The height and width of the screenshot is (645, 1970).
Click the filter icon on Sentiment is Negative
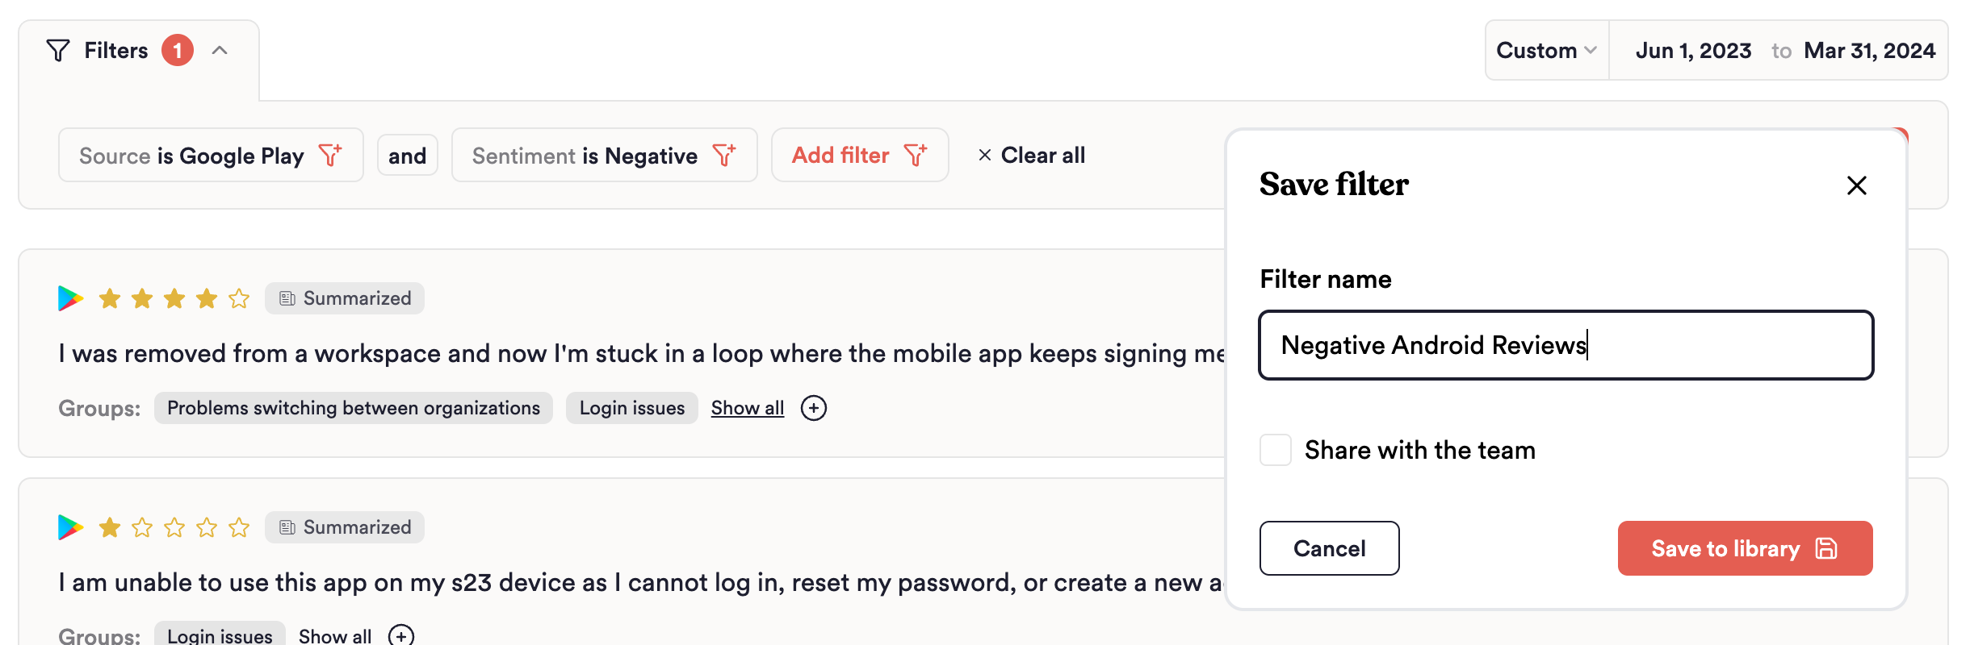[724, 155]
